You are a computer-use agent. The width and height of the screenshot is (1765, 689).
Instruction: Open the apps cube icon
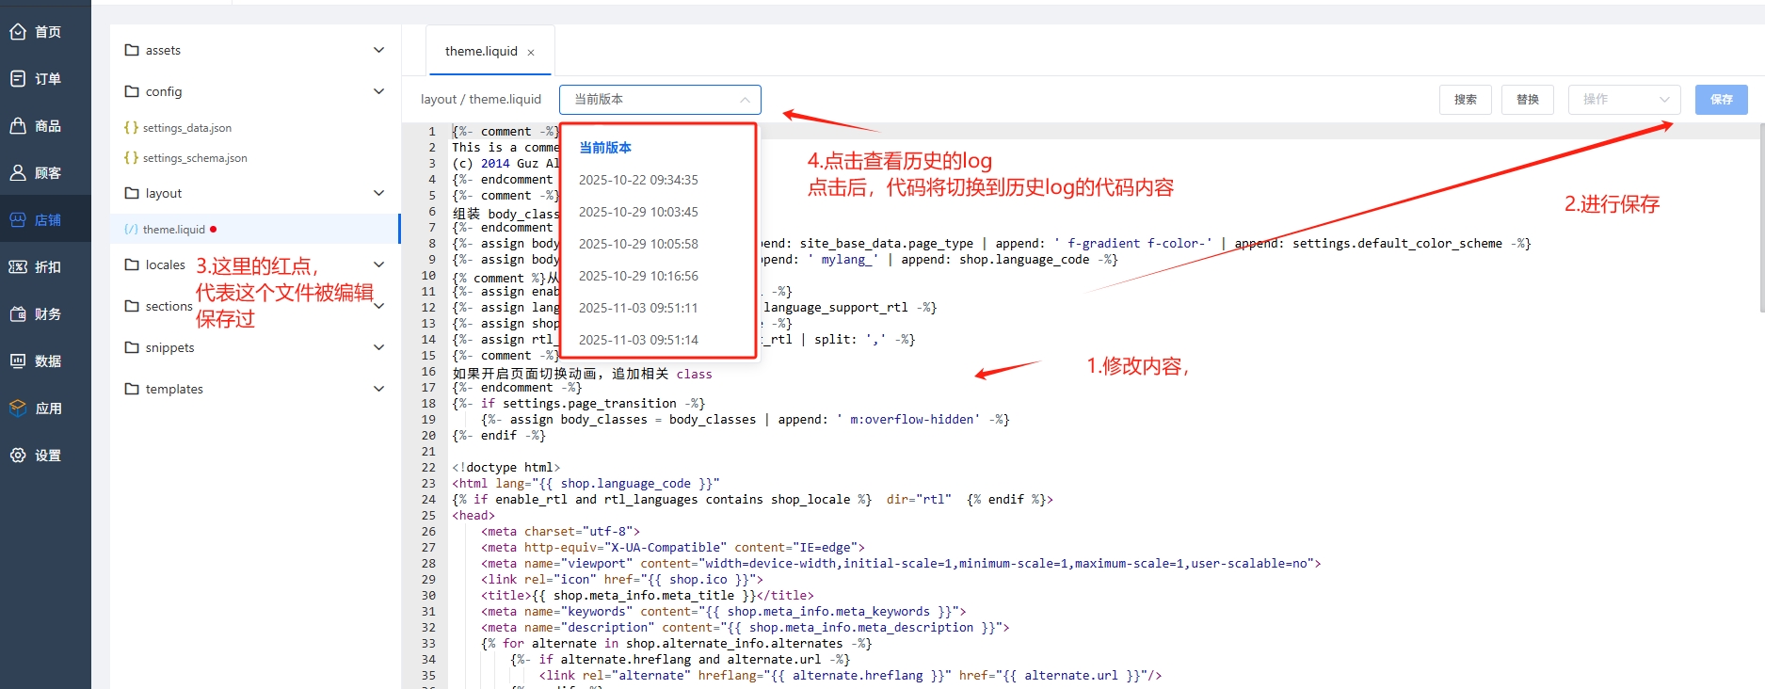[x=18, y=409]
